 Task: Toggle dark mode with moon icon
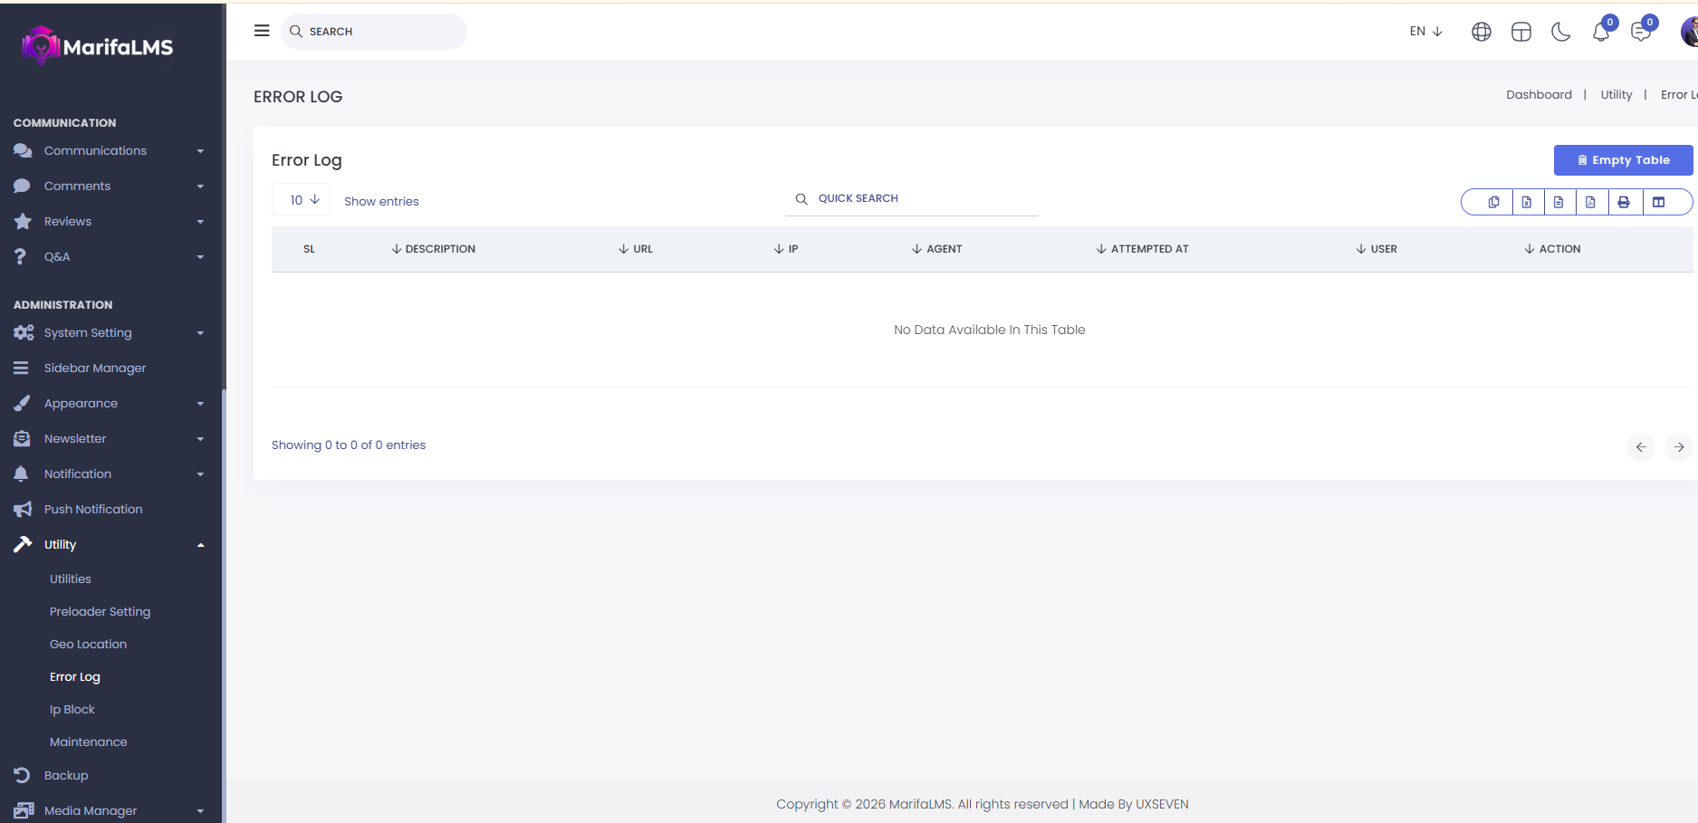1560,32
